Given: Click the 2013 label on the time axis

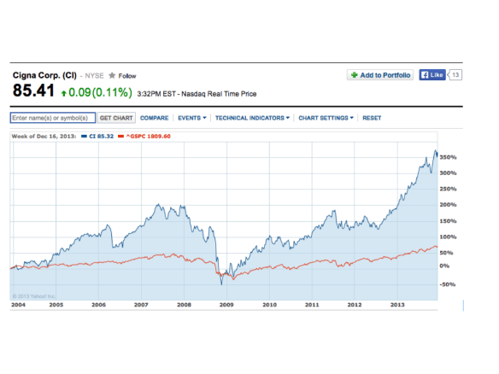Looking at the screenshot, I should pyautogui.click(x=397, y=305).
